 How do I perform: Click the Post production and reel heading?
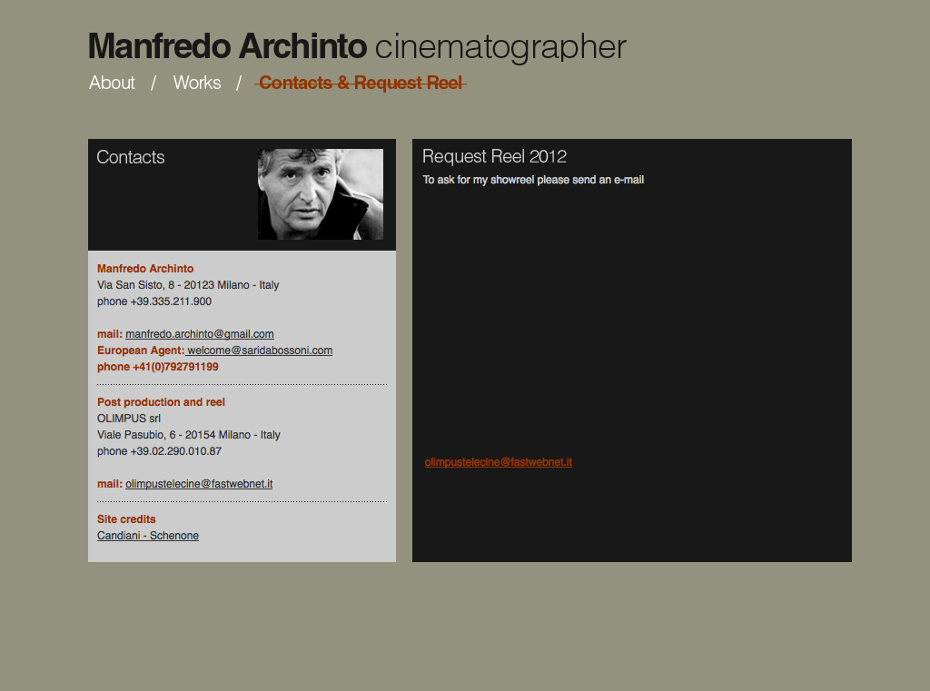pos(161,402)
